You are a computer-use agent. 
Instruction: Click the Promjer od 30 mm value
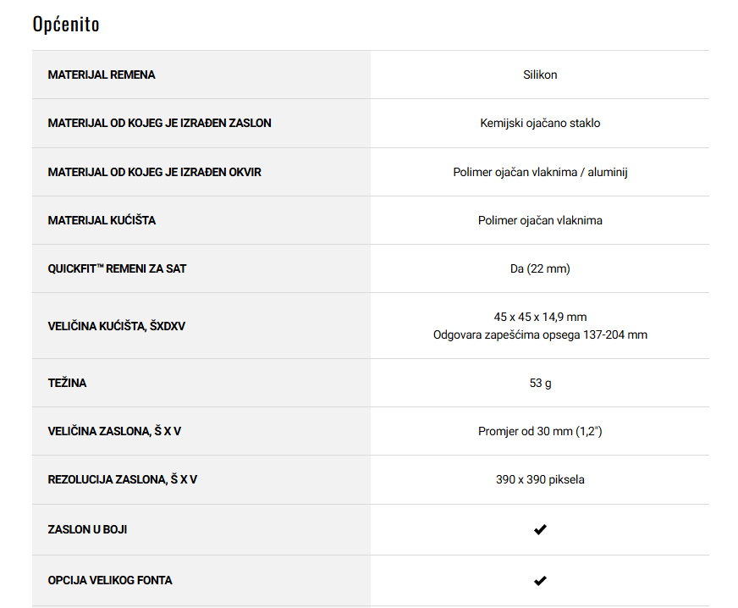tap(540, 431)
